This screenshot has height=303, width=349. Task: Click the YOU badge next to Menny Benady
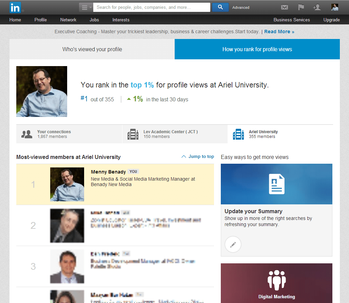pos(133,171)
